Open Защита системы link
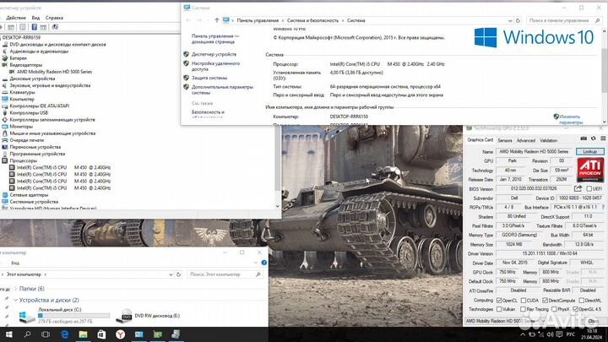 tap(209, 78)
